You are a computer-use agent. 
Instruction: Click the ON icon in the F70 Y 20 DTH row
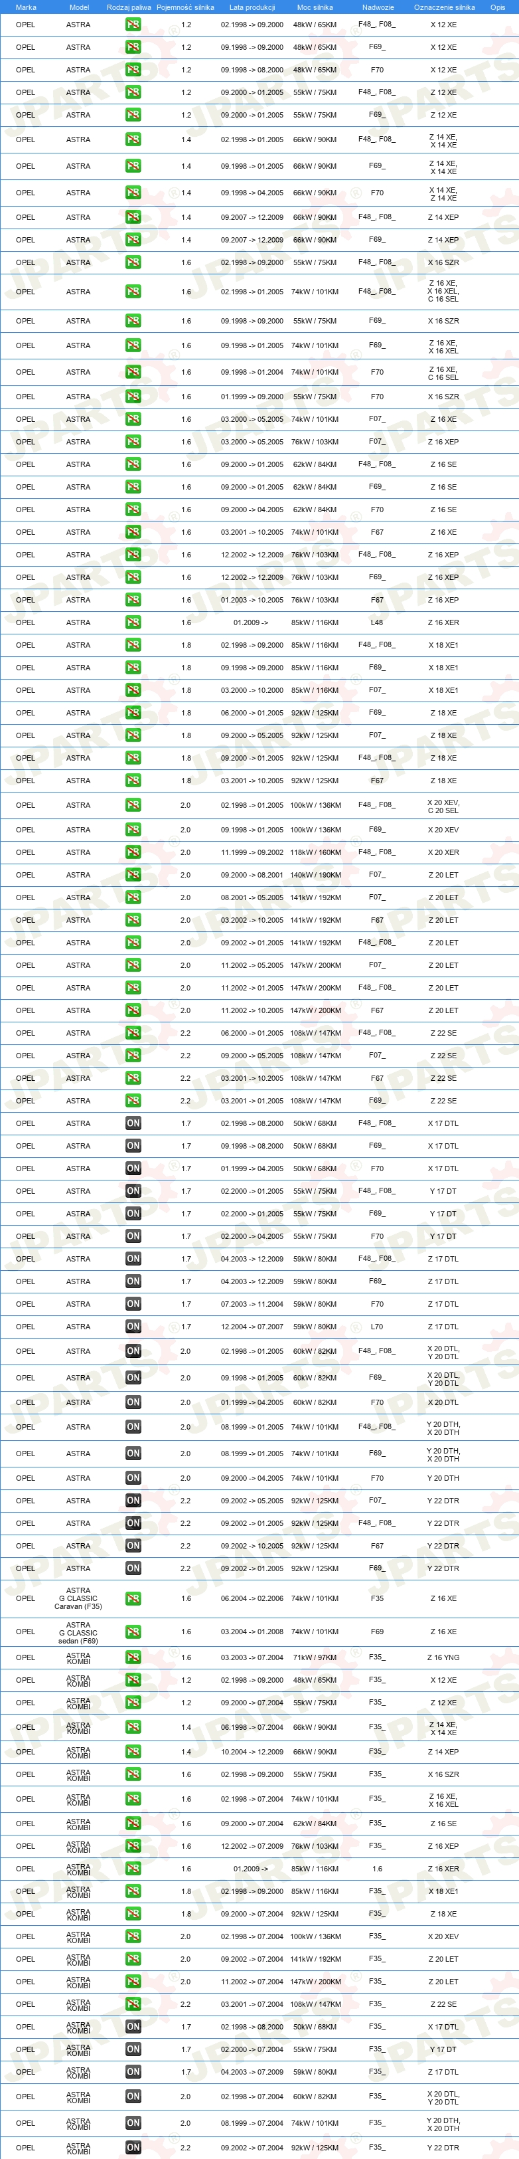pyautogui.click(x=133, y=1477)
